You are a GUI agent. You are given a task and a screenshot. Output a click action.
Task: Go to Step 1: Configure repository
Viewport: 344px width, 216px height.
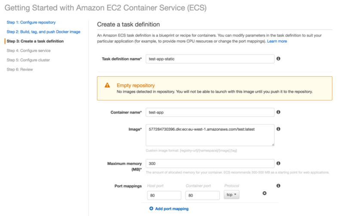31,22
